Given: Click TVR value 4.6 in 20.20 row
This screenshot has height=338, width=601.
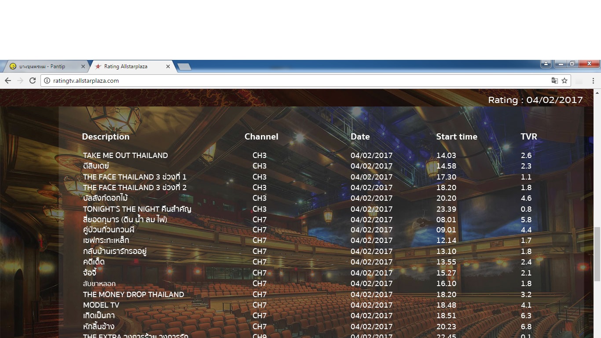Looking at the screenshot, I should 526,198.
